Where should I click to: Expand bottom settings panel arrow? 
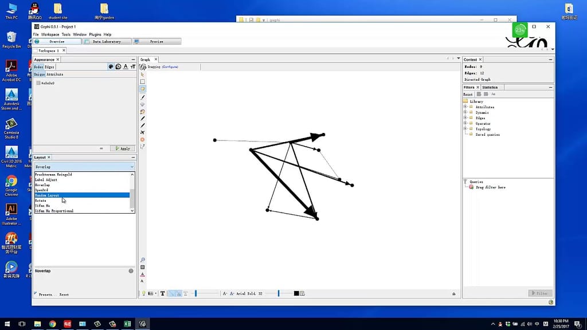(454, 294)
